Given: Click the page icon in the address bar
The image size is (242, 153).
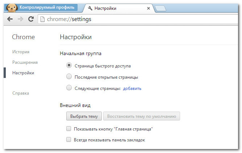Looking at the screenshot, I should [43, 19].
